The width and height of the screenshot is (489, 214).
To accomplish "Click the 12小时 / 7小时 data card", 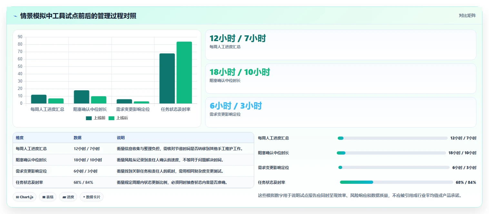I will click(341, 45).
